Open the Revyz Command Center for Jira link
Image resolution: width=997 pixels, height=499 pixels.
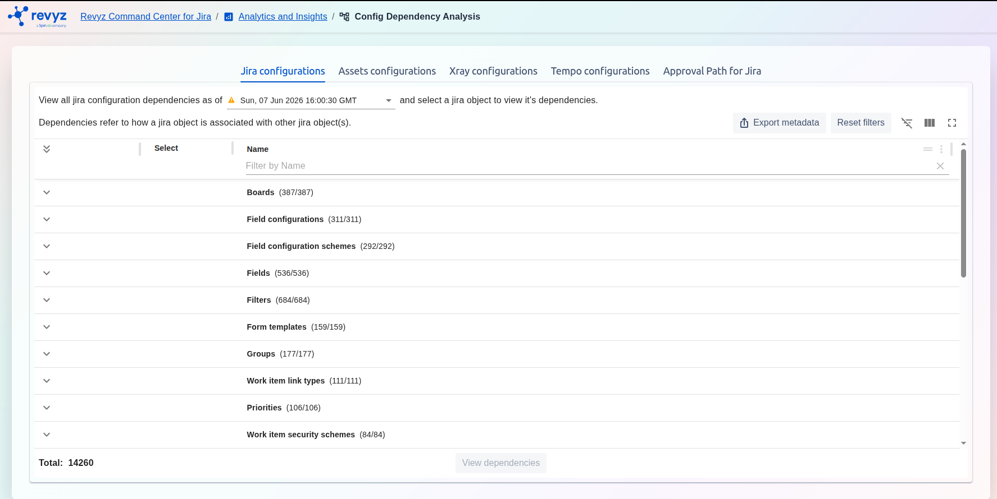click(146, 17)
